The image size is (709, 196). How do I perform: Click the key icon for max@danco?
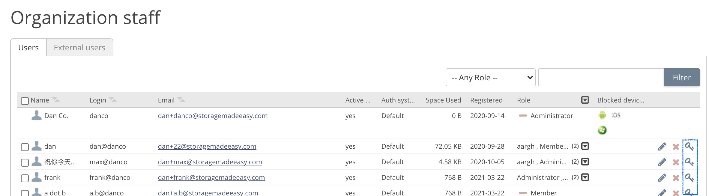coord(689,162)
